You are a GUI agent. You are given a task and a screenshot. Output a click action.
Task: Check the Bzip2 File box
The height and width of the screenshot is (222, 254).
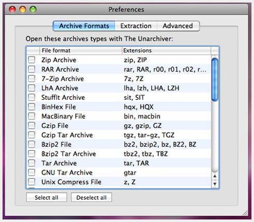pos(32,144)
